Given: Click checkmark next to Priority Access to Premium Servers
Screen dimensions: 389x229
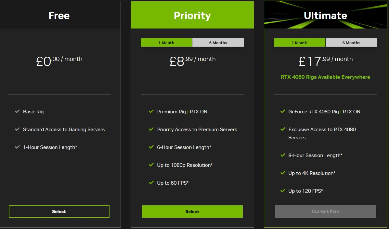Looking at the screenshot, I should point(151,129).
